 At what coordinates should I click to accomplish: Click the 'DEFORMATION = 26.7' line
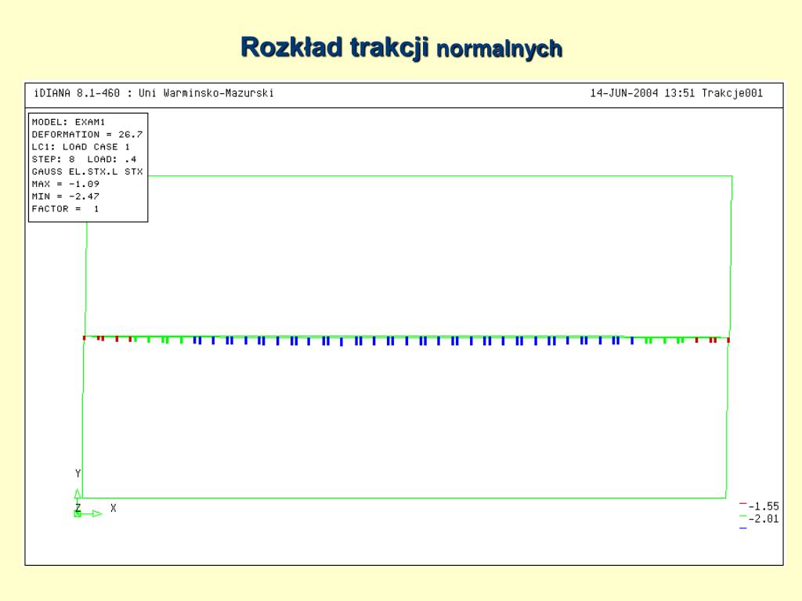87,135
